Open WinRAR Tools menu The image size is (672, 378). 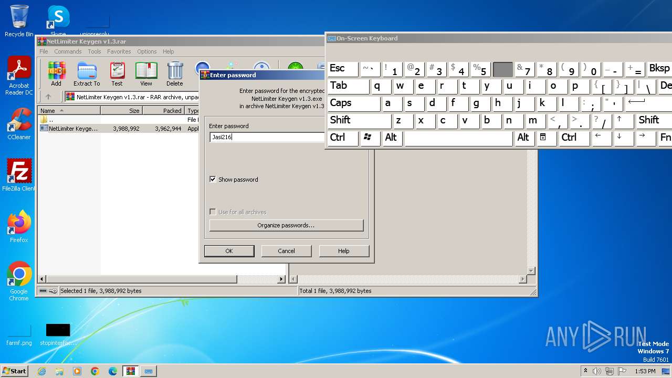(x=94, y=51)
